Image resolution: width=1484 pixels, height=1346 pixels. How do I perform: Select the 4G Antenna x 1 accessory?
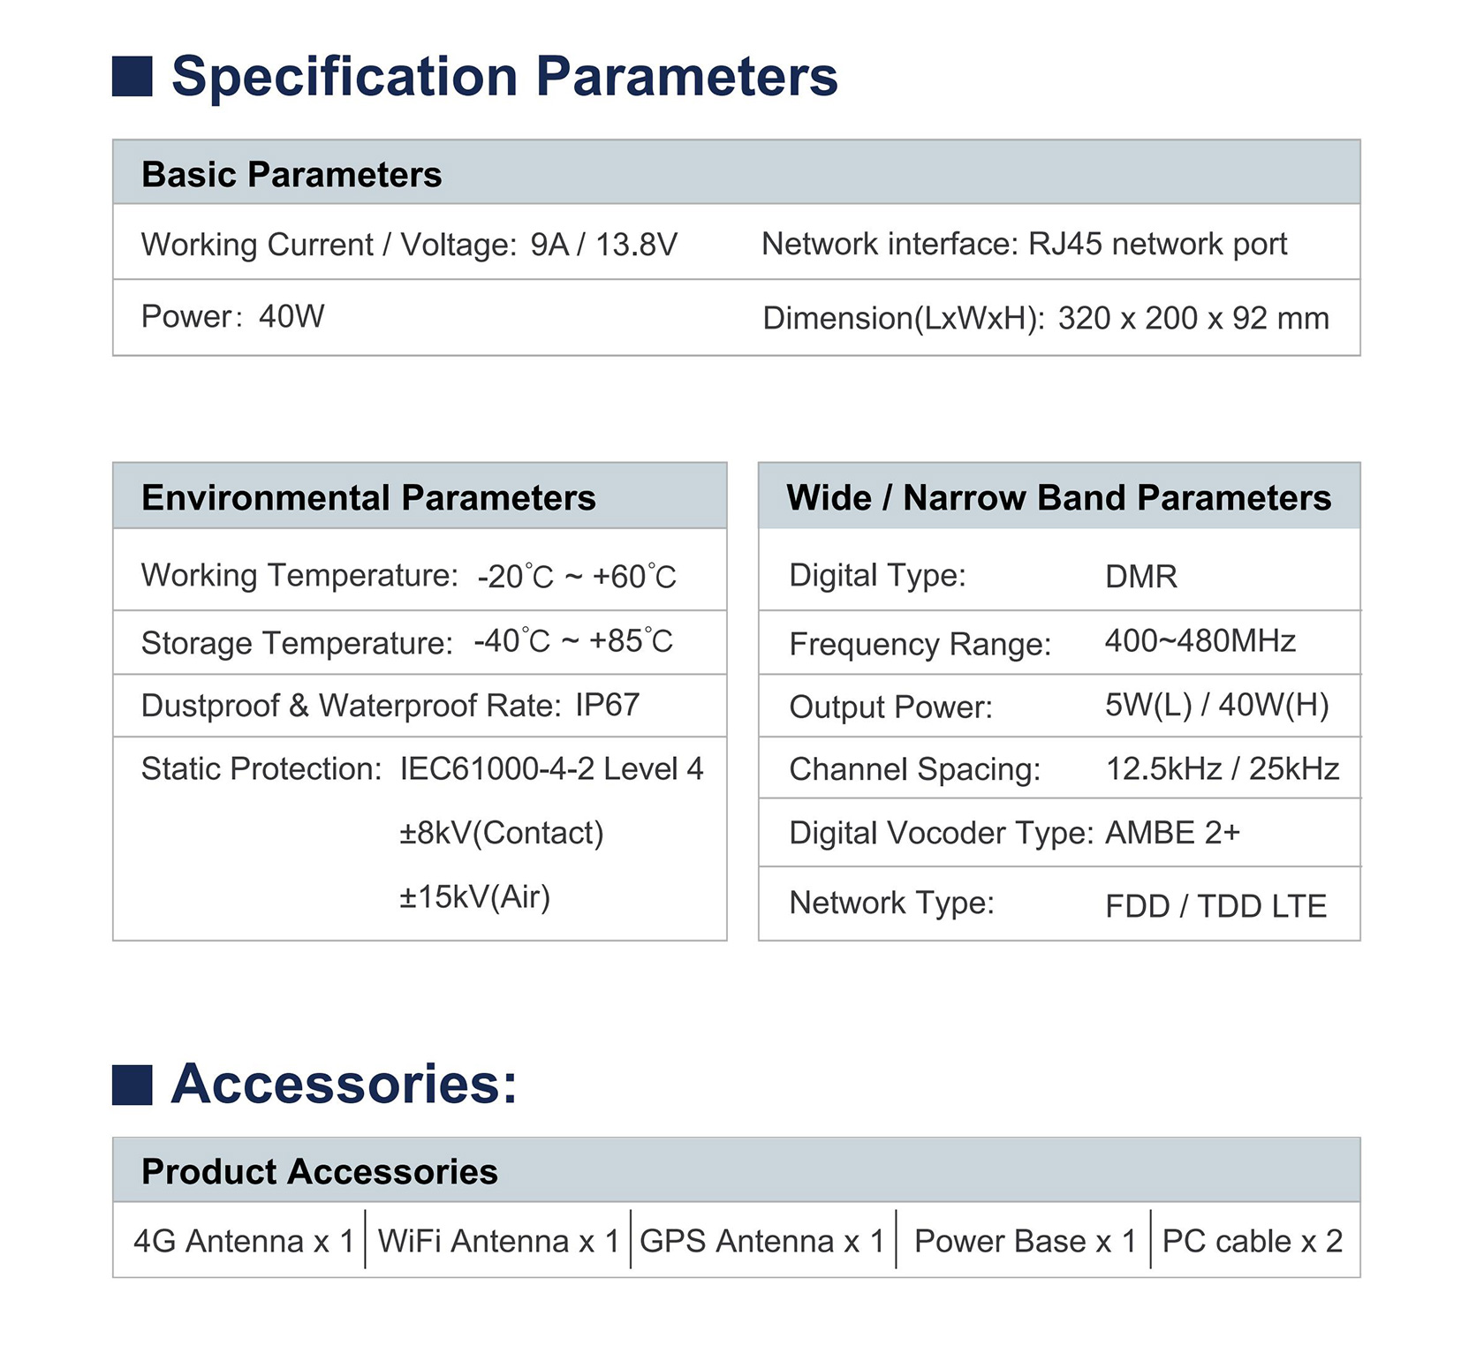click(x=243, y=1241)
